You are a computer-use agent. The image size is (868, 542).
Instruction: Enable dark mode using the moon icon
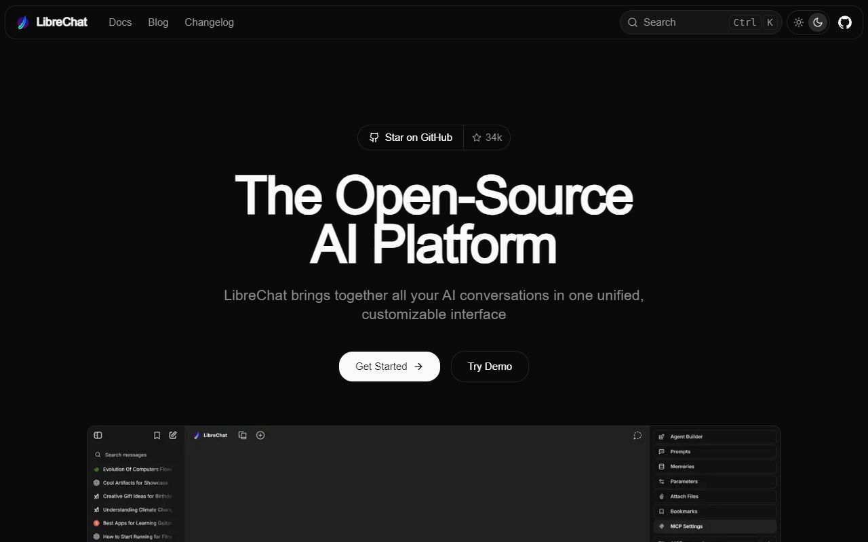tap(817, 22)
